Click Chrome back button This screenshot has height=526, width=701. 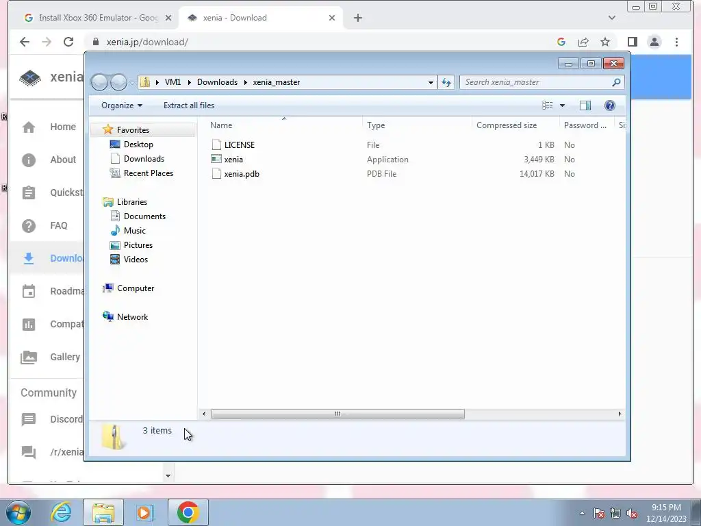(25, 42)
